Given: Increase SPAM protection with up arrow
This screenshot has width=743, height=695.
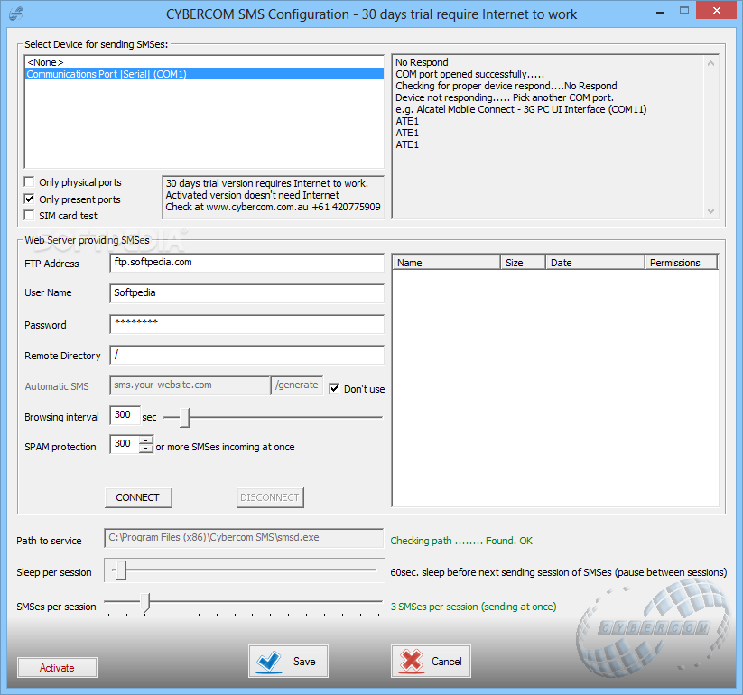Looking at the screenshot, I should click(146, 440).
